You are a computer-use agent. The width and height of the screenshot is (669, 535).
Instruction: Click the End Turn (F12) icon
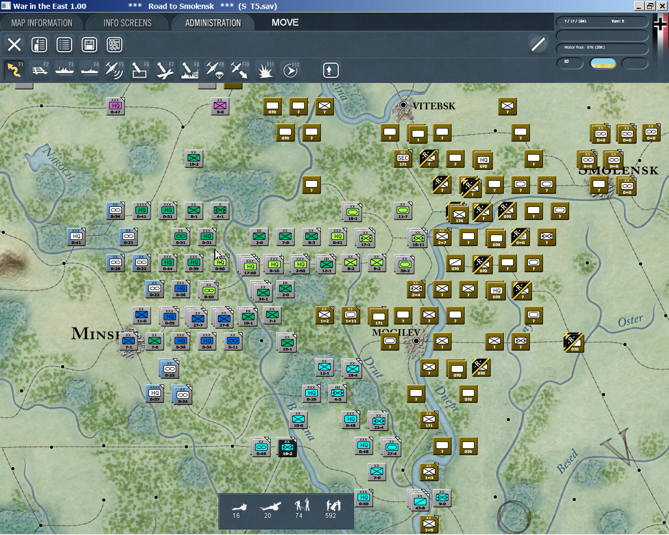(x=290, y=70)
